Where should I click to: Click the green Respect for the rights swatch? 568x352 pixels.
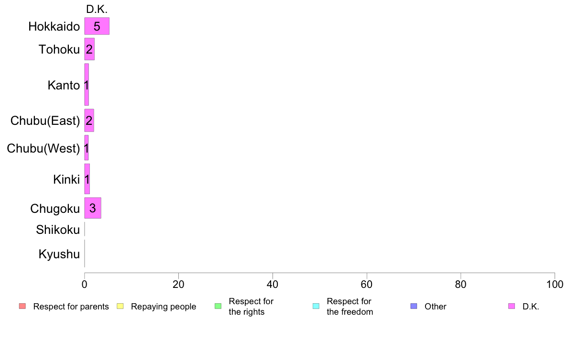click(218, 306)
